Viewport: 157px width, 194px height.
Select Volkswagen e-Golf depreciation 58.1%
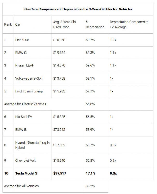point(90,78)
